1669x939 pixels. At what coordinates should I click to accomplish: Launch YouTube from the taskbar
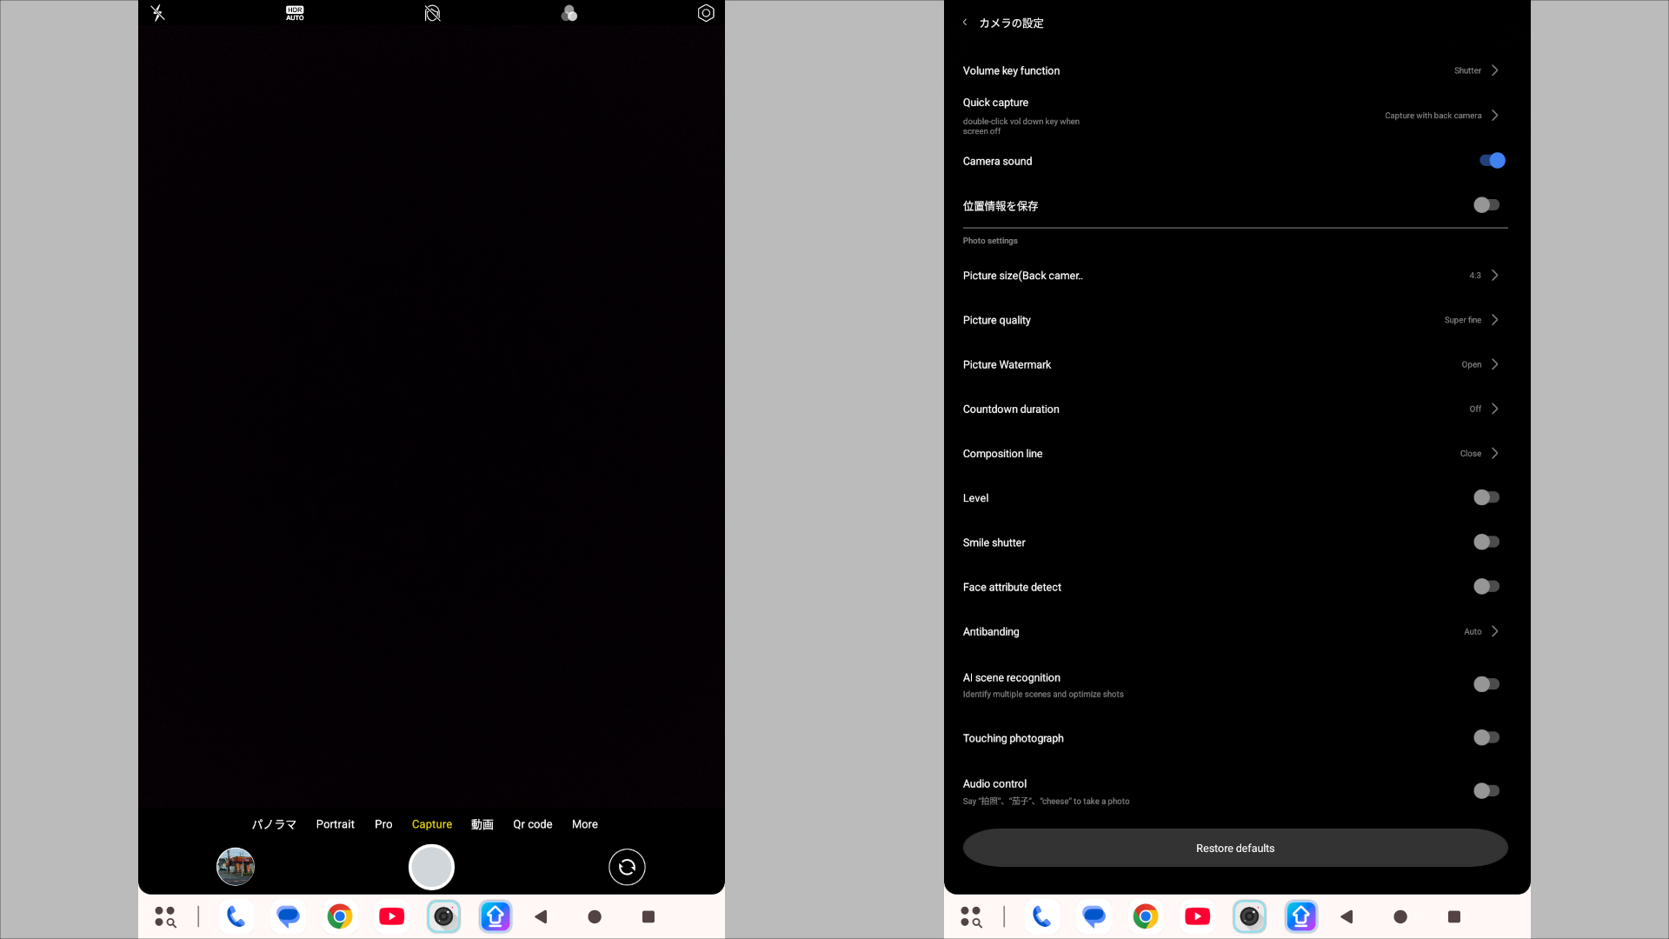pos(392,916)
